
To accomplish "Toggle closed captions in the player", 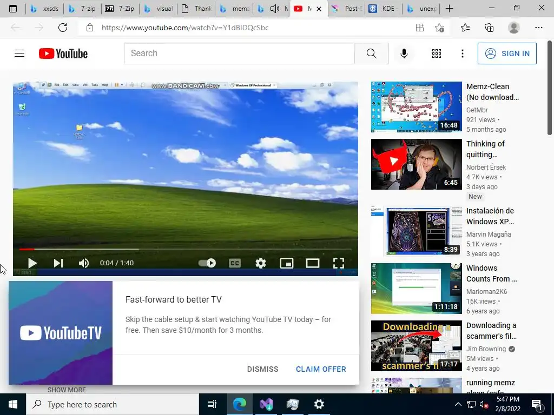I will tap(235, 263).
